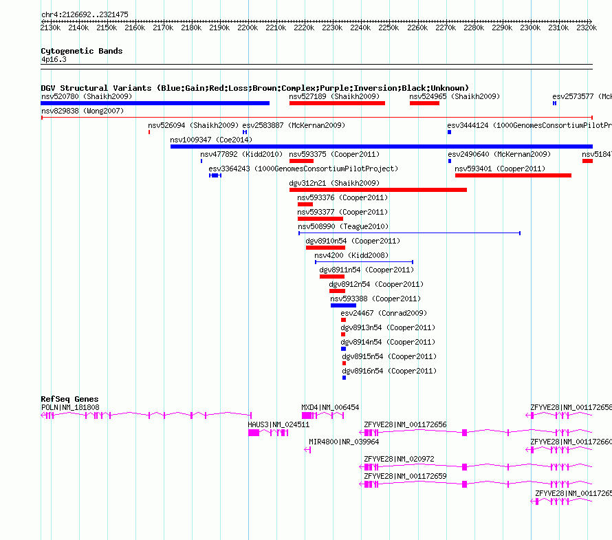This screenshot has width=612, height=540.
Task: Click the dgv312n21 (Shaikh2009) red bar
Action: (x=378, y=190)
